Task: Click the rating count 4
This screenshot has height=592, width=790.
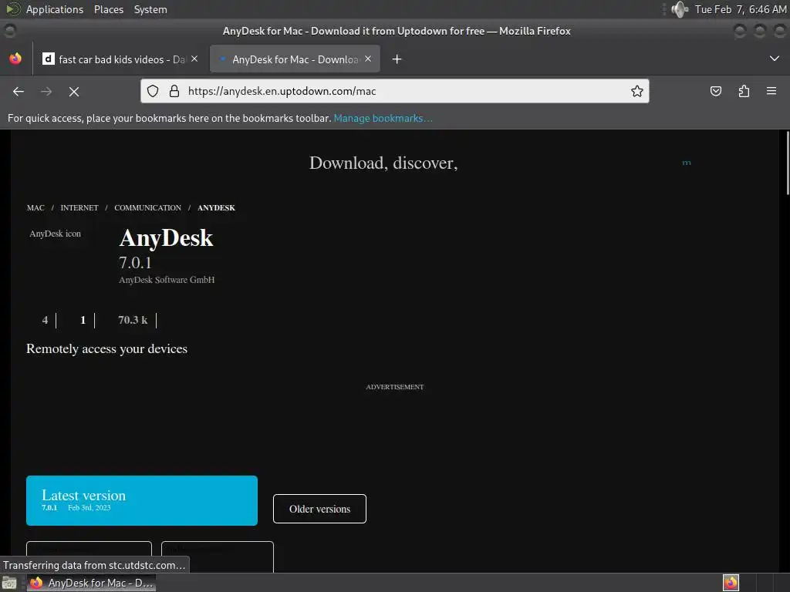Action: click(45, 320)
